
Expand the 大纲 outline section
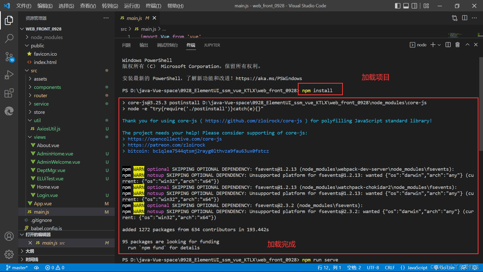click(x=66, y=251)
